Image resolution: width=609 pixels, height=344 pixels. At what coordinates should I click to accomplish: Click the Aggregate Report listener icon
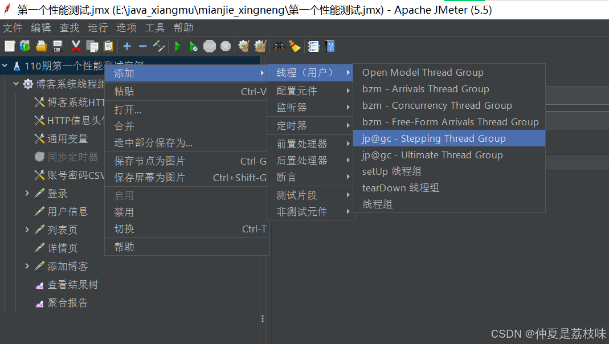39,303
